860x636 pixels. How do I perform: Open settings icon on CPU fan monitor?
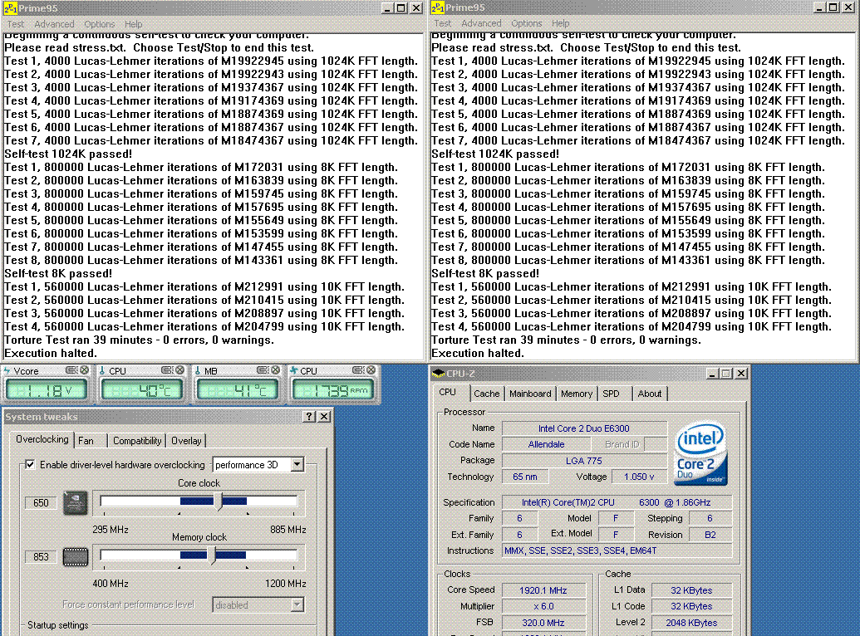click(357, 370)
